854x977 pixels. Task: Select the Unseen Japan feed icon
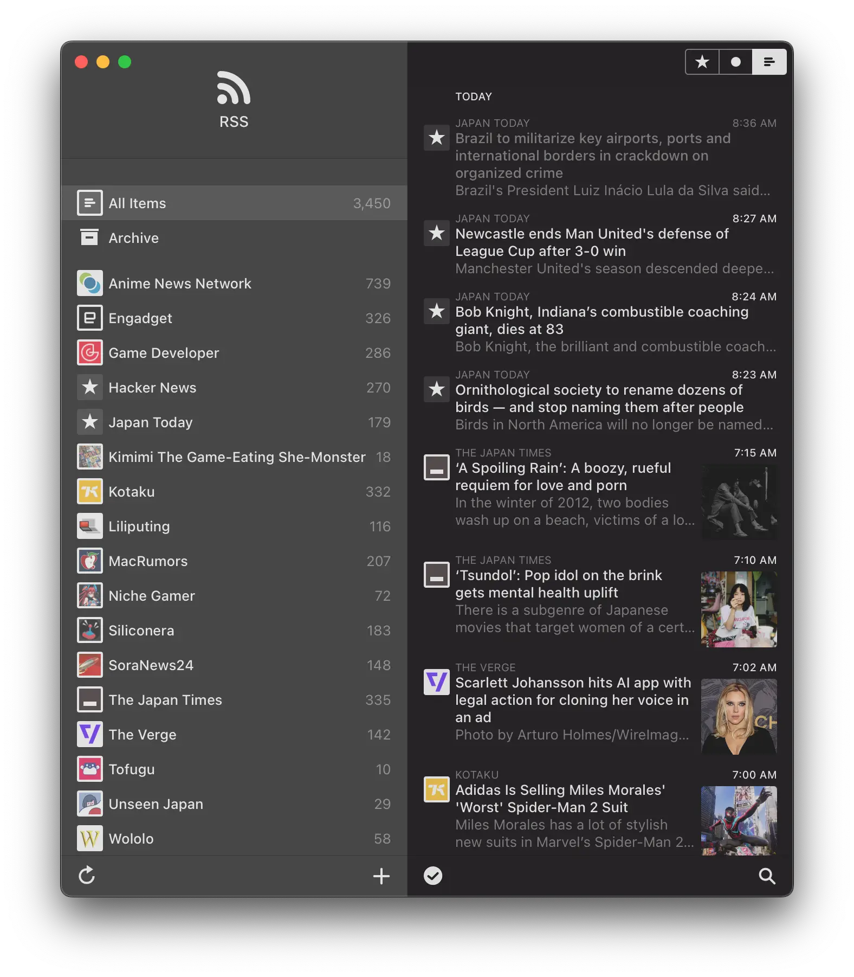(x=90, y=804)
